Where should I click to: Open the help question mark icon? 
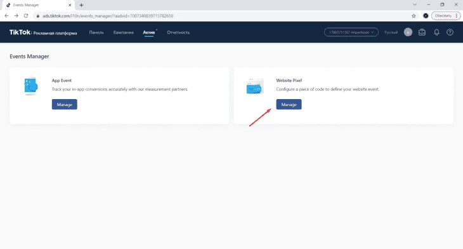[x=450, y=32]
